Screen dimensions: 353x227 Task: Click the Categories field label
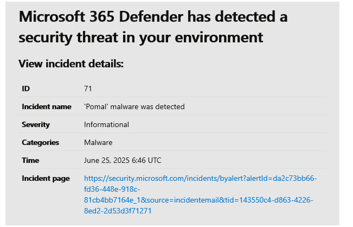(x=40, y=142)
